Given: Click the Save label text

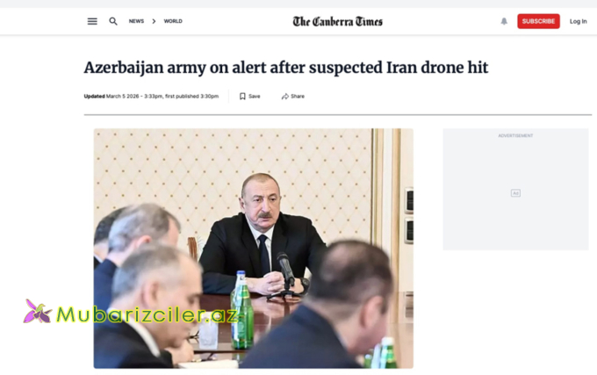Looking at the screenshot, I should [x=255, y=97].
